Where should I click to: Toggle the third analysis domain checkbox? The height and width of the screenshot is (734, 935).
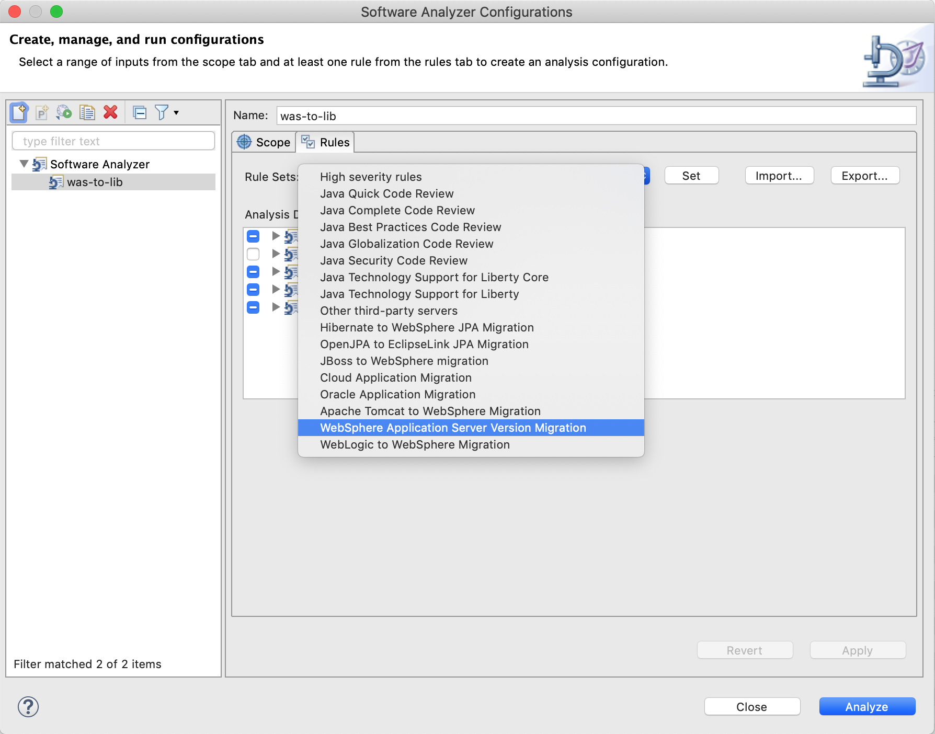253,272
